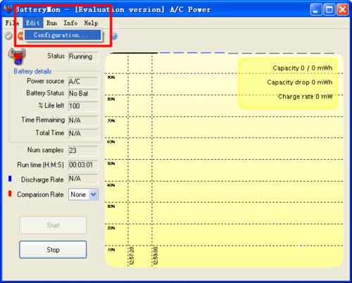Click the grayed-out Start button
This screenshot has height=283, width=352.
[x=53, y=225]
